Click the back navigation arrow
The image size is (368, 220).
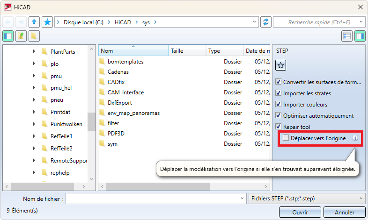click(8, 22)
